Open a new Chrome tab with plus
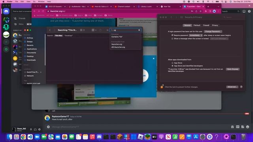Viewport: 253px width, 142px height. tap(208, 7)
